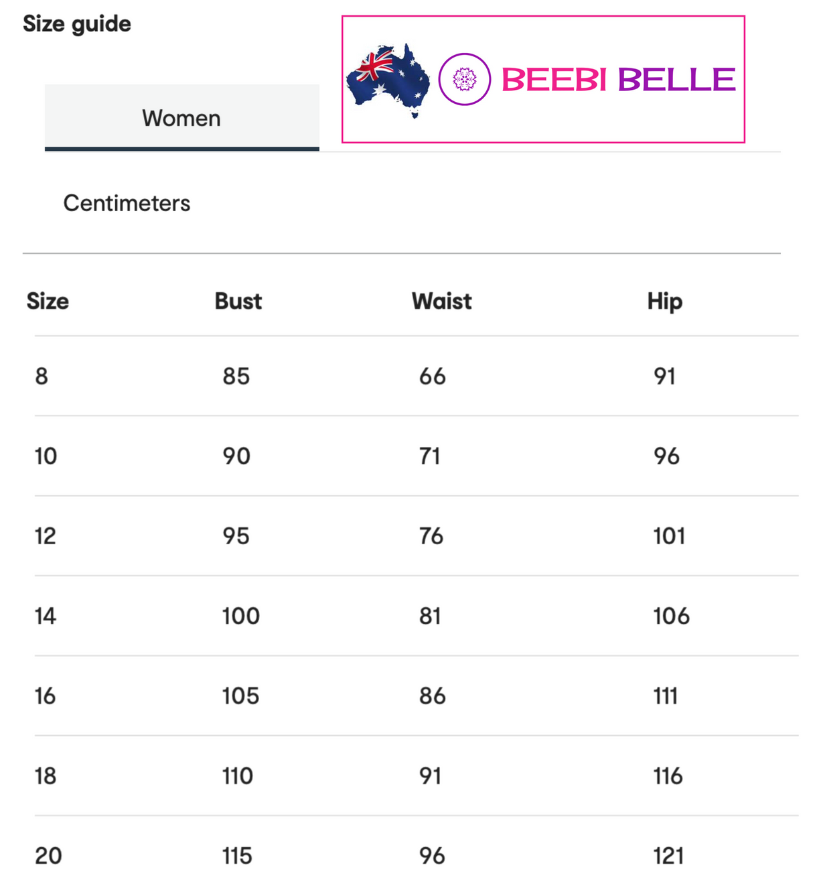Click the BEEBI BELLE brand text
Screen dimensions: 813x896
[x=618, y=80]
